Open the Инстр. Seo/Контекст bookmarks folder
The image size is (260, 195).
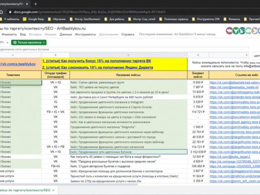pyautogui.click(x=85, y=19)
